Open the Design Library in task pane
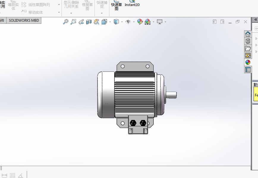258x178 pixels. click(x=248, y=41)
